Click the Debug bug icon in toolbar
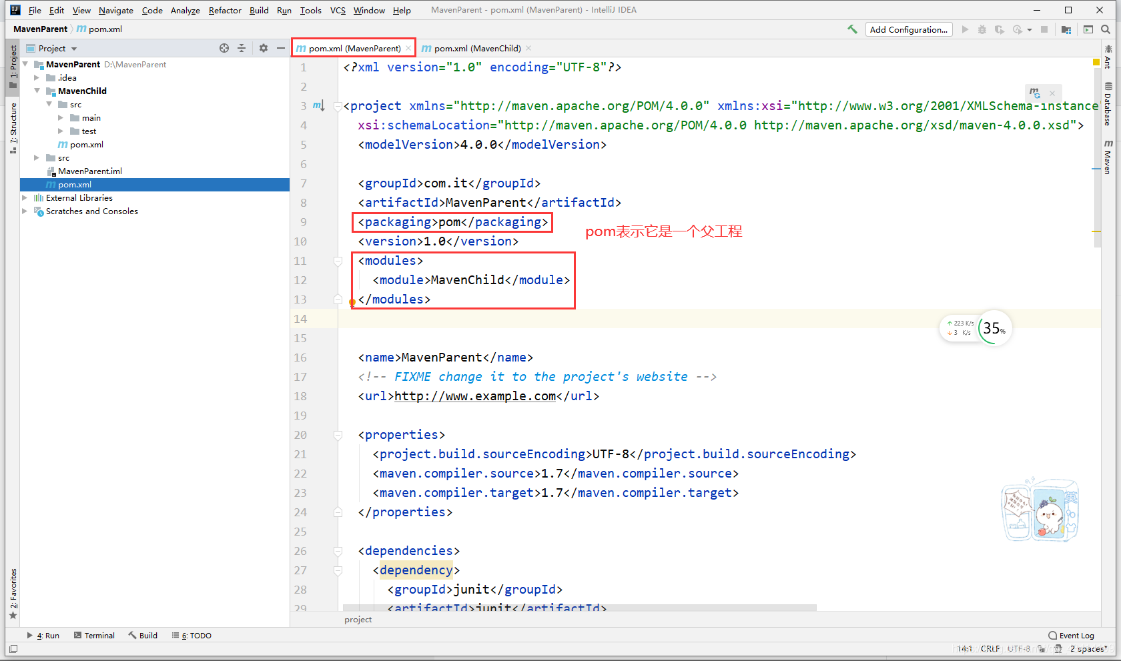Image resolution: width=1121 pixels, height=661 pixels. click(982, 29)
